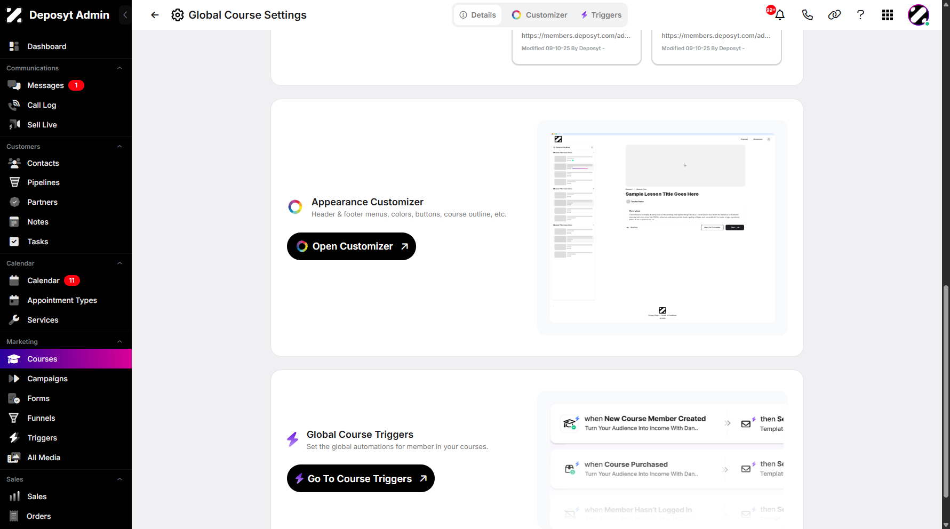The image size is (950, 529).
Task: Open Appointment Types in the sidebar
Action: click(66, 300)
